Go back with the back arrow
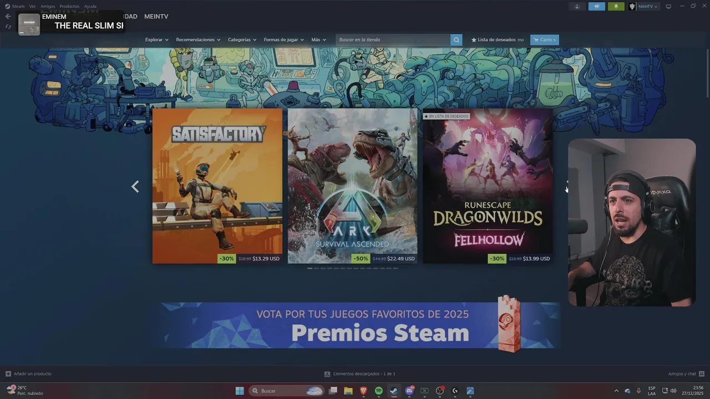 pos(8,17)
